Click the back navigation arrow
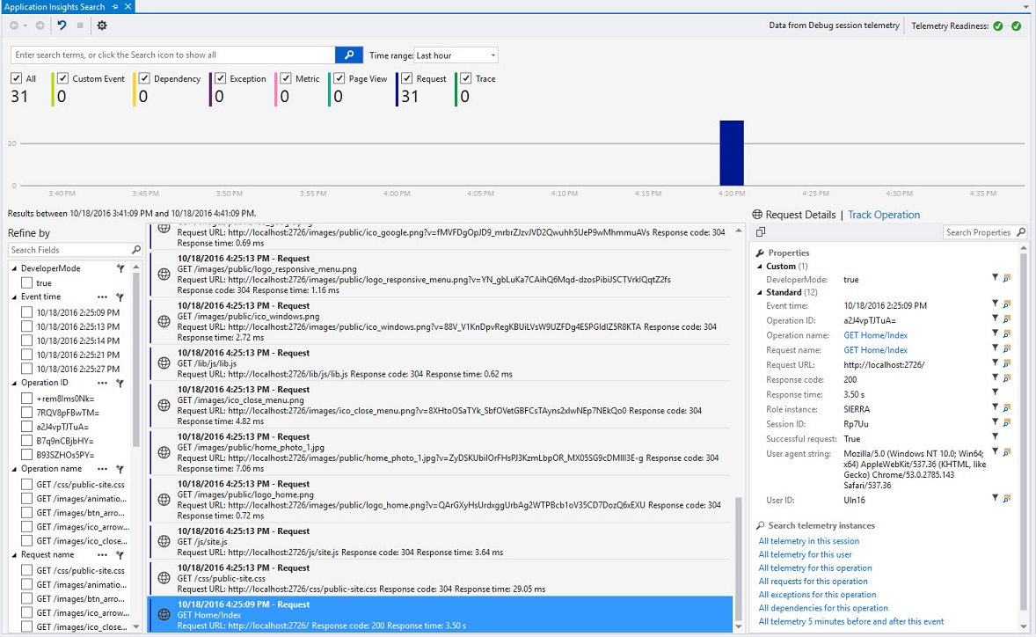The image size is (1036, 637). (13, 26)
